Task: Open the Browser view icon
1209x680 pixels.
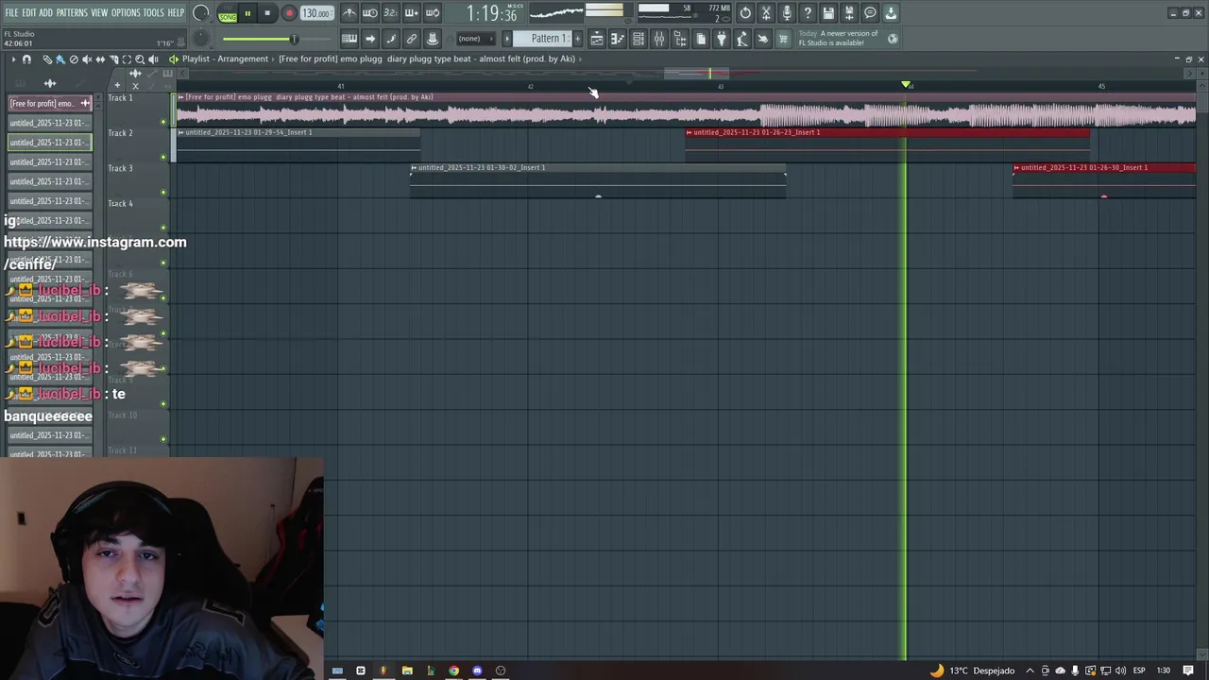Action: point(680,39)
